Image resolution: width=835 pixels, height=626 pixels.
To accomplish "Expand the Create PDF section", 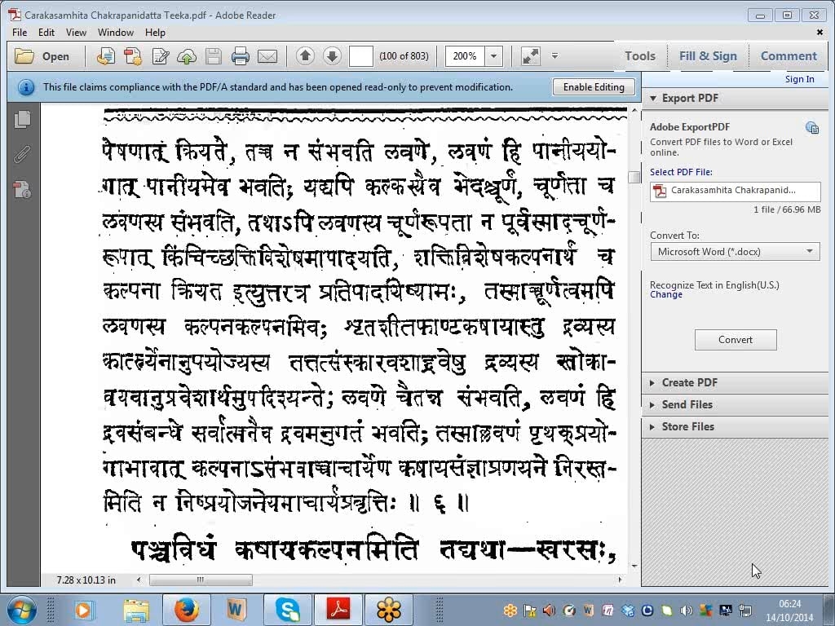I will point(689,382).
